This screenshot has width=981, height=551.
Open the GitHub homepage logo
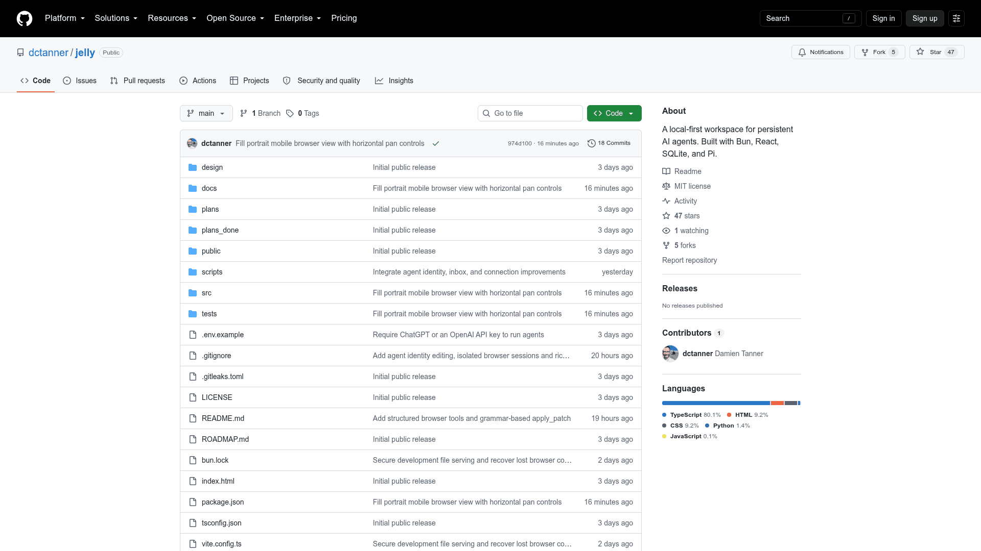coord(25,18)
